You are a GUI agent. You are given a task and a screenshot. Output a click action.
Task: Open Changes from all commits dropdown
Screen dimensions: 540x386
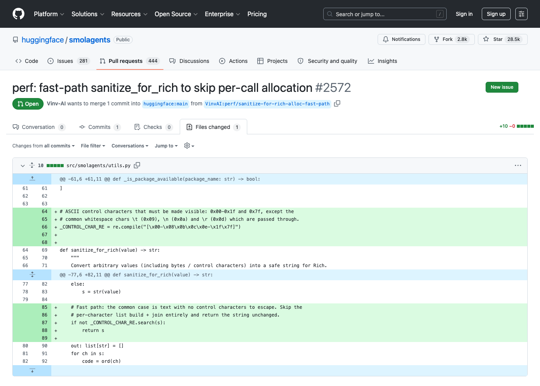coord(44,146)
